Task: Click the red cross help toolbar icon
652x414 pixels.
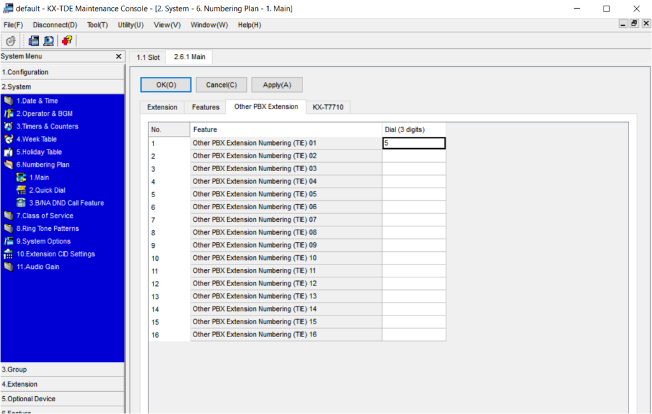Action: coord(66,41)
